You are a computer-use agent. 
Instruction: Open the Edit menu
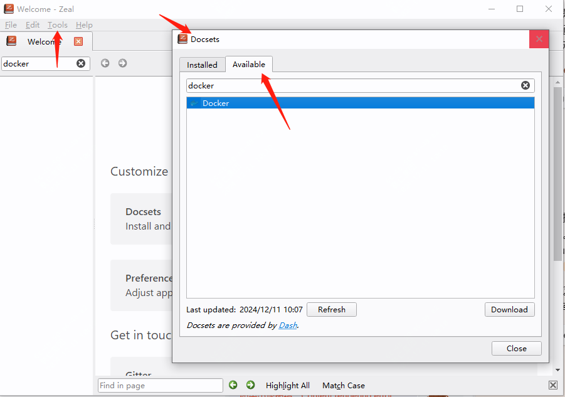pos(33,25)
